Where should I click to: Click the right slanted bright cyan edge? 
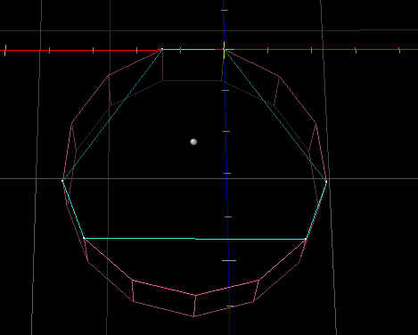click(316, 210)
